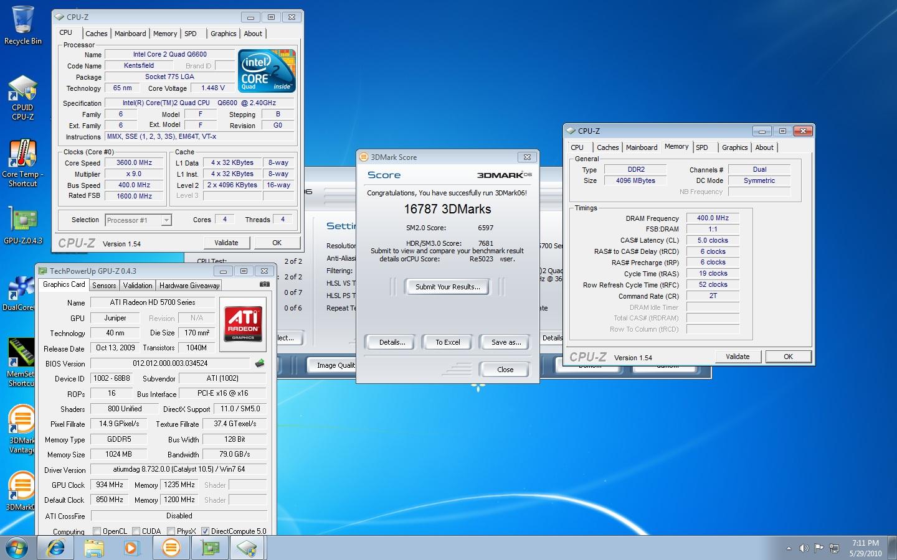Launch Core Temp shortcut icon
Viewport: 897px width, 560px height.
tap(22, 163)
